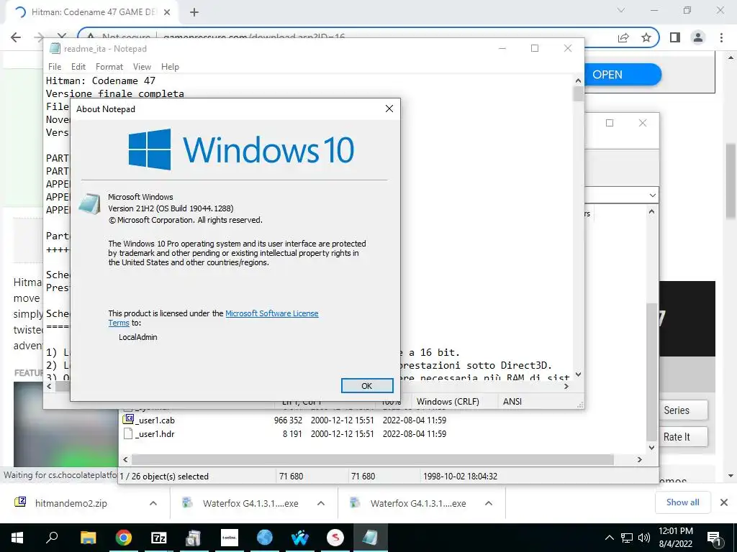The width and height of the screenshot is (737, 552).
Task: Open Chrome's three-dot menu
Action: (x=721, y=37)
